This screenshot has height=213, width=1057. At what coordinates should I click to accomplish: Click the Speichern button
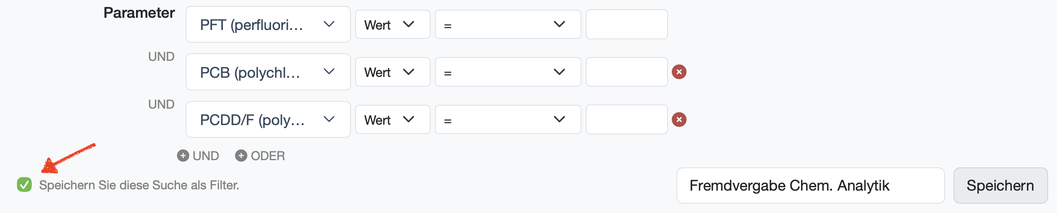[1000, 186]
